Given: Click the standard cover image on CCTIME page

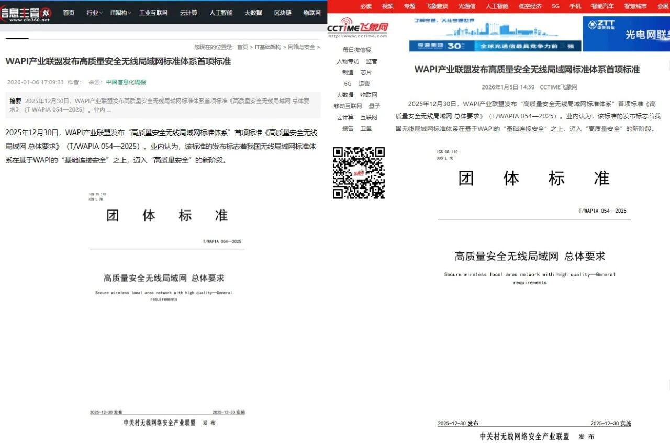Looking at the screenshot, I should (534, 294).
